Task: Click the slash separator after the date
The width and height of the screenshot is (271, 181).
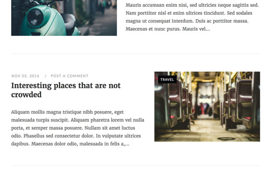Action: point(46,76)
